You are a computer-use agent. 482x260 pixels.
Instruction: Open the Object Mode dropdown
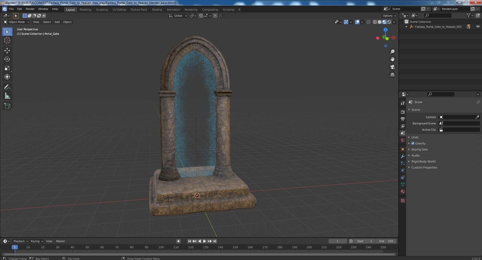pos(16,22)
